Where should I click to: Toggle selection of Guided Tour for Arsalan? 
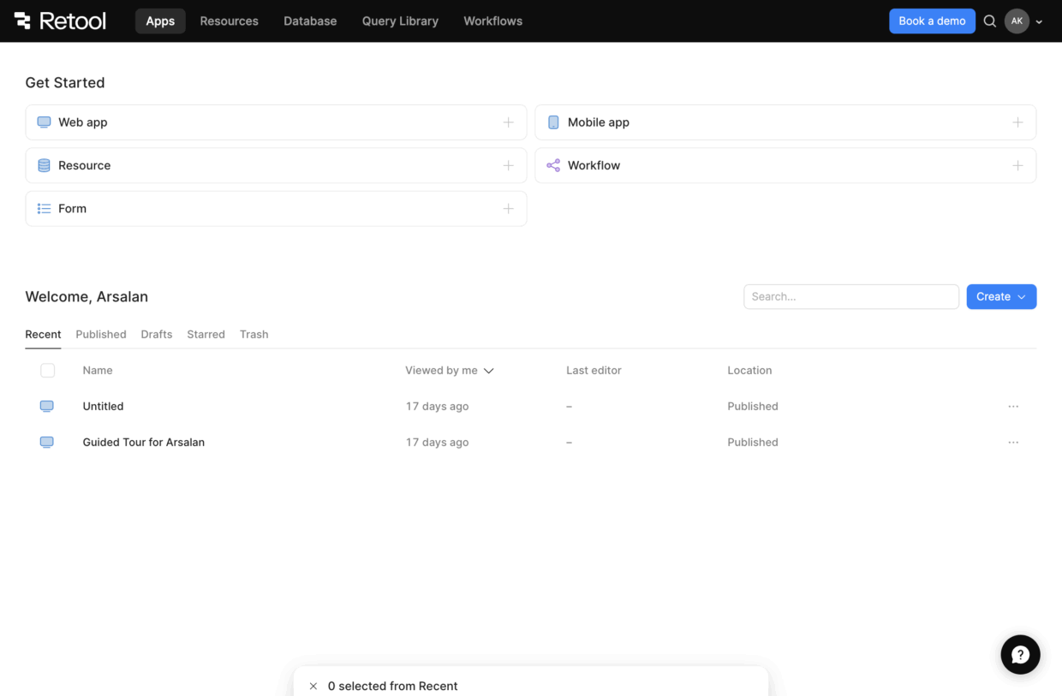(x=47, y=442)
